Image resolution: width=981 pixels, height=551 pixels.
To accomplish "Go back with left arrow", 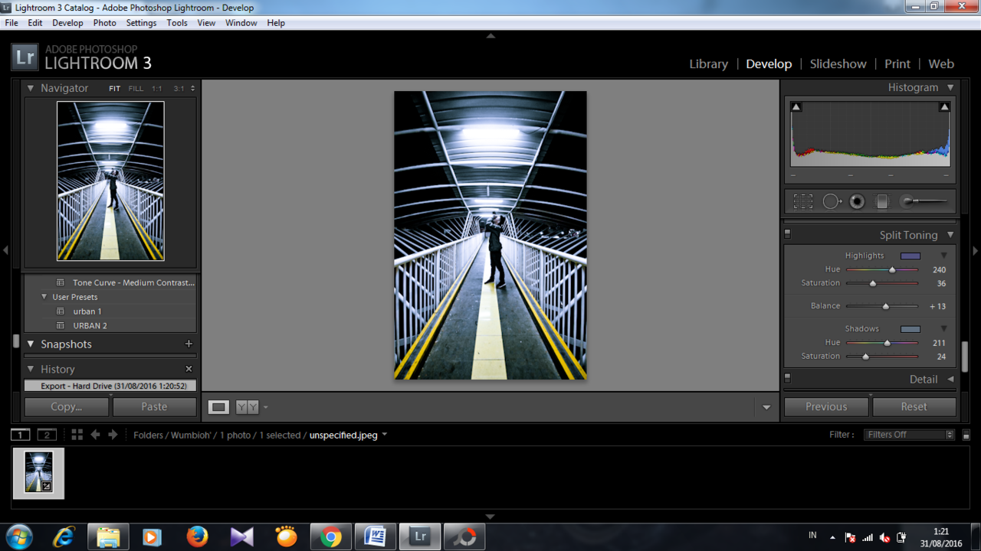I will 95,435.
